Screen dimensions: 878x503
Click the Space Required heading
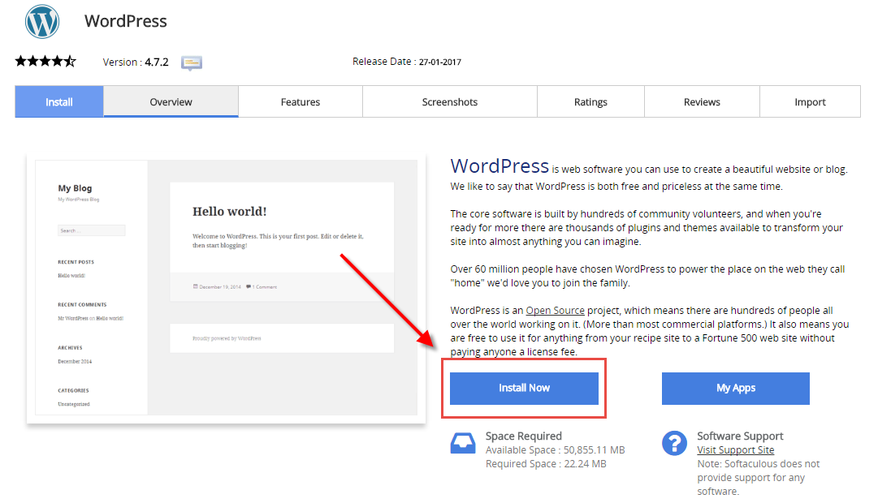click(524, 436)
